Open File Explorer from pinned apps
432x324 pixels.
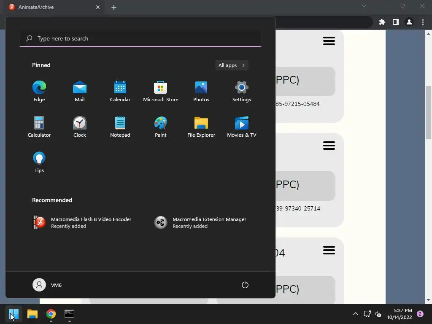coord(201,127)
